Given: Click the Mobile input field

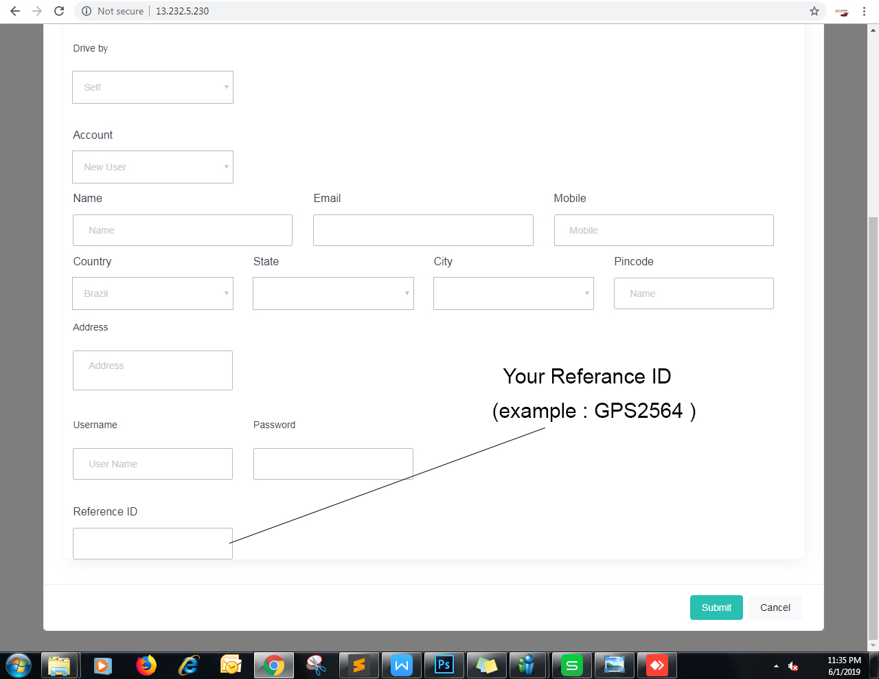Looking at the screenshot, I should coord(664,230).
